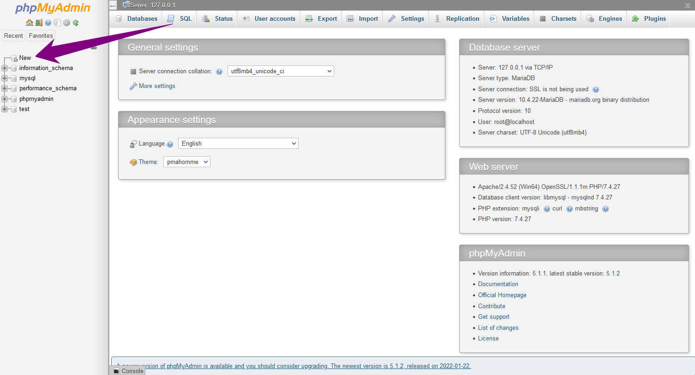This screenshot has width=695, height=375.
Task: Open navigation panel settings gear icon
Action: 66,23
